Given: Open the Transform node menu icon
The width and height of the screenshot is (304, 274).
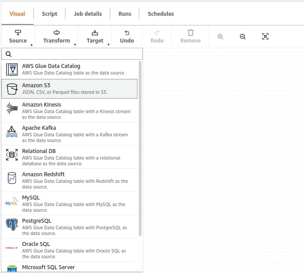Looking at the screenshot, I should pos(57,32).
